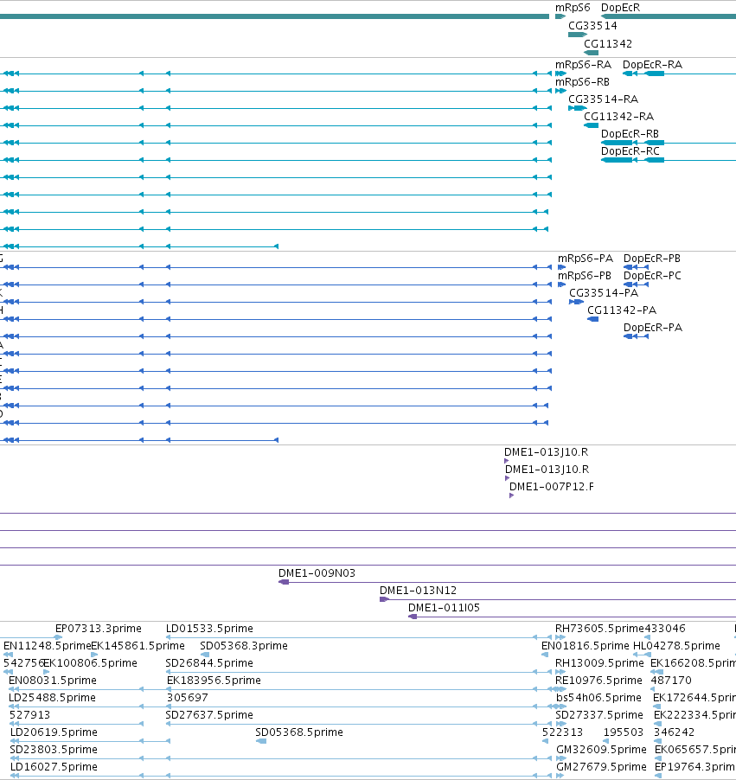Select EST EK145861.5prime
The height and width of the screenshot is (780, 736).
point(138,646)
